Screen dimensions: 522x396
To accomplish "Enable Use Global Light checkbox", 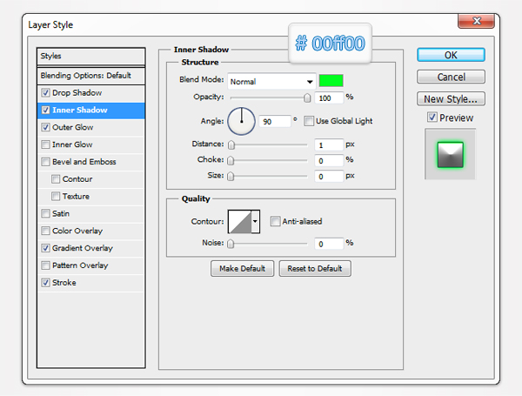I will 309,121.
